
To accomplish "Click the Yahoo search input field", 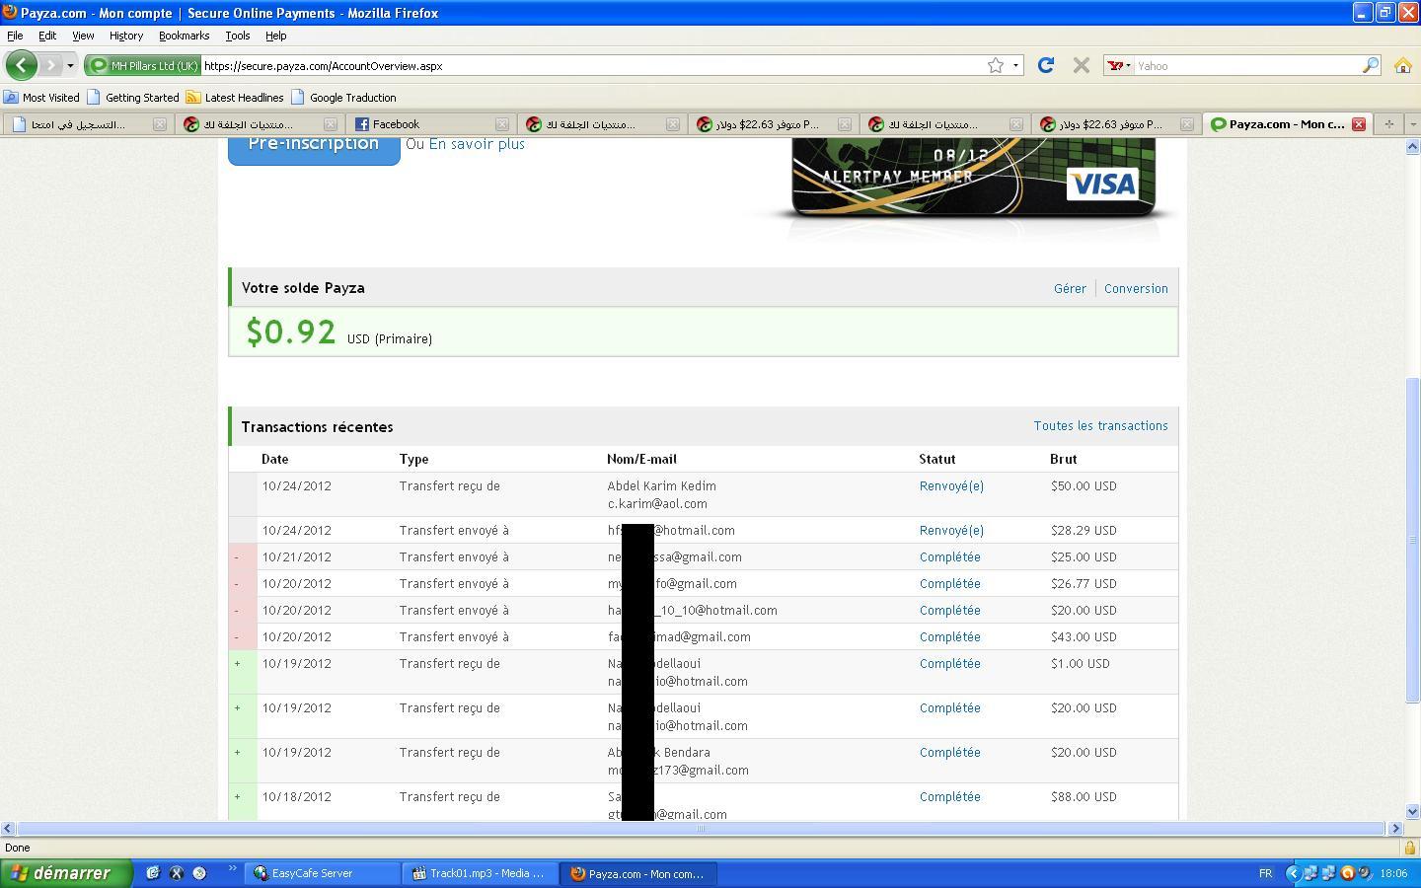I will point(1247,65).
